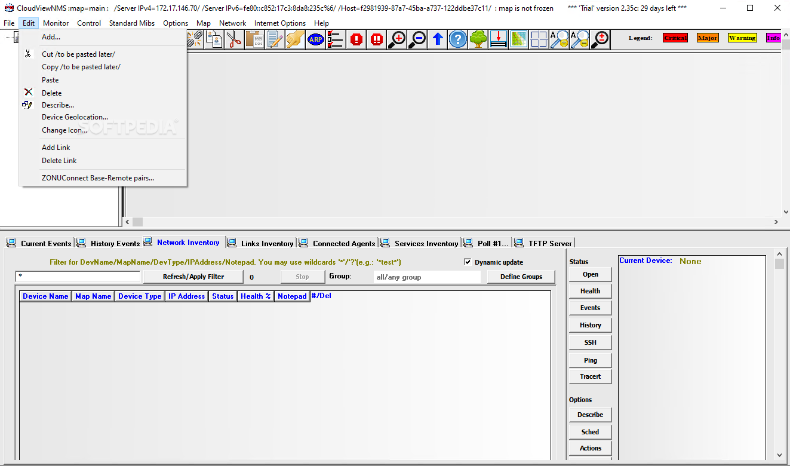Open the Standard Mibs menu
This screenshot has width=790, height=466.
coord(132,23)
